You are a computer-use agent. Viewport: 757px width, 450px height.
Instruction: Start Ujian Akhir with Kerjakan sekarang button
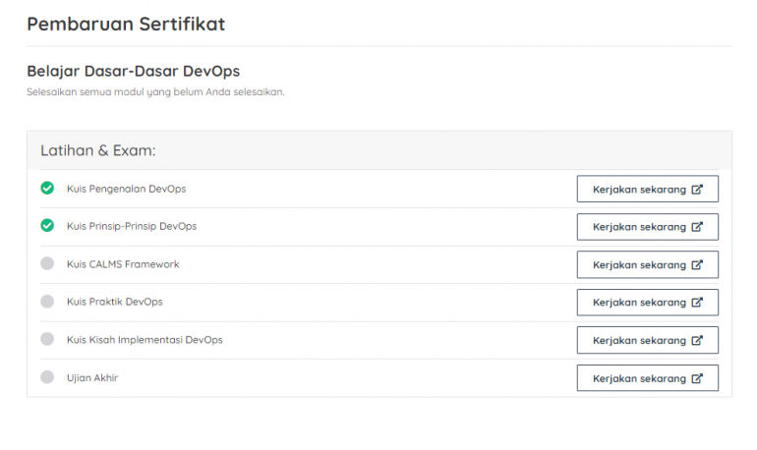point(647,378)
